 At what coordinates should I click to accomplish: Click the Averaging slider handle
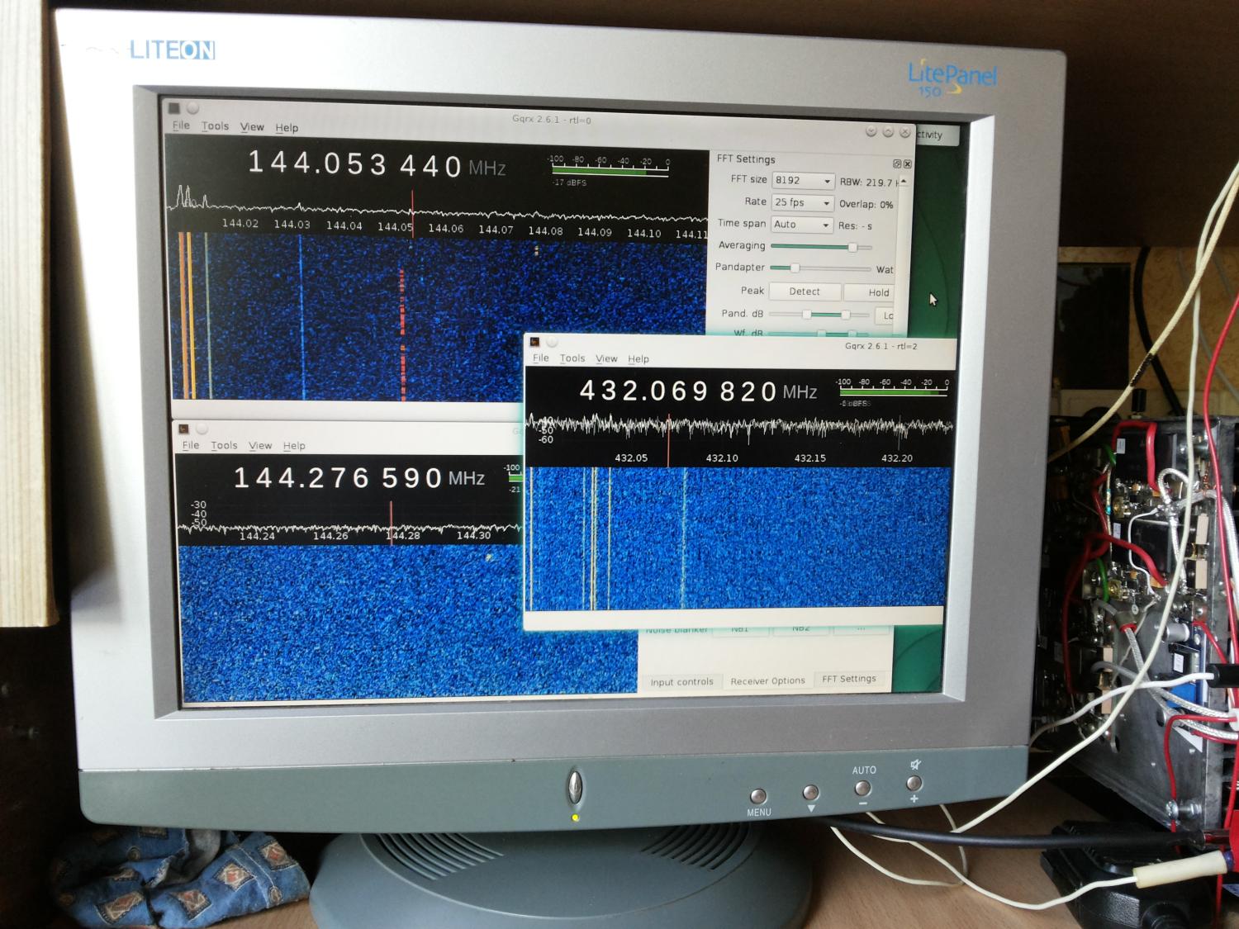point(852,247)
